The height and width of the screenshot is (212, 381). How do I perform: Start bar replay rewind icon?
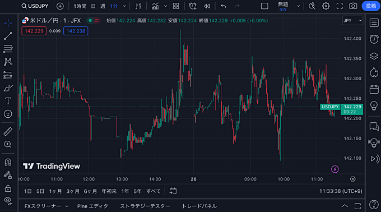(x=207, y=6)
